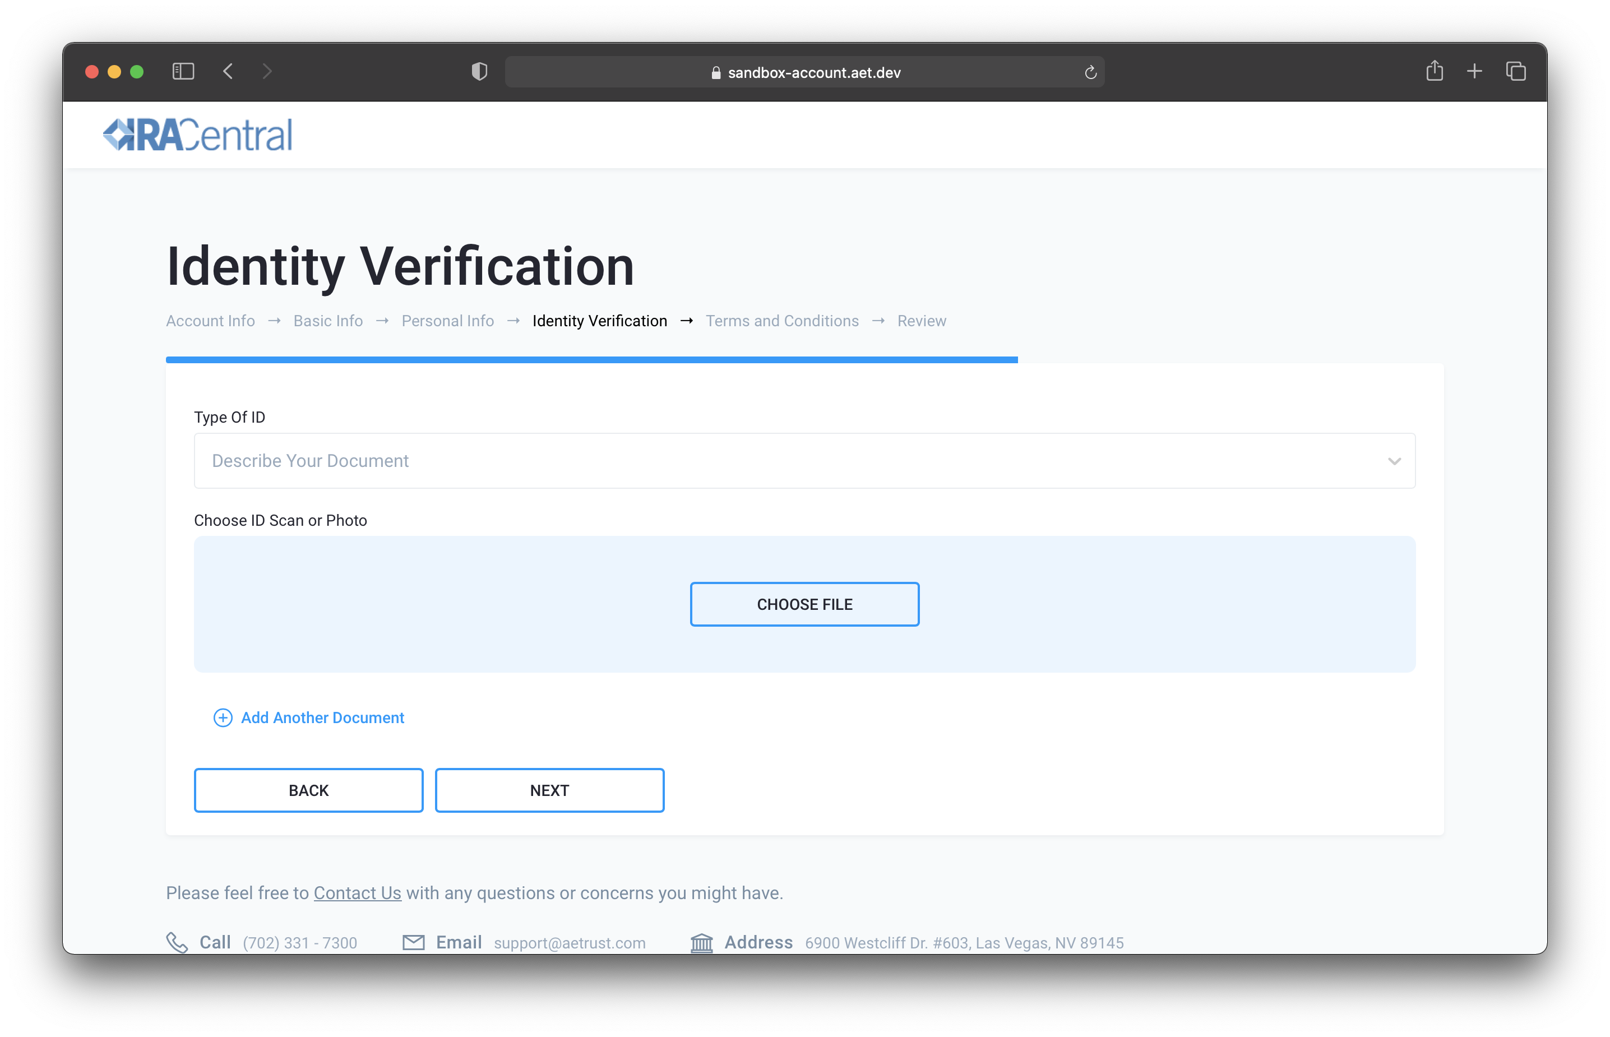
Task: Go to the Account Info step
Action: pos(210,321)
